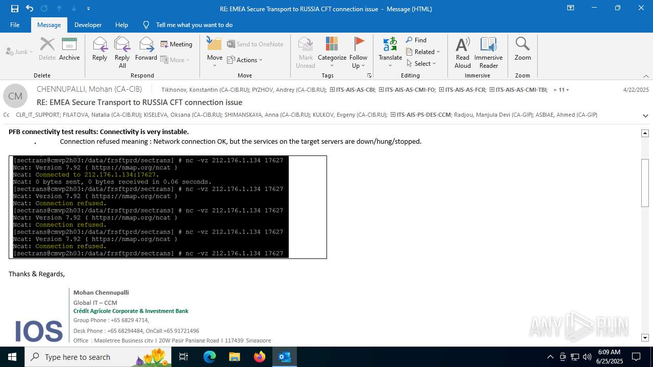
Task: Open the Move folder menu
Action: click(x=215, y=53)
